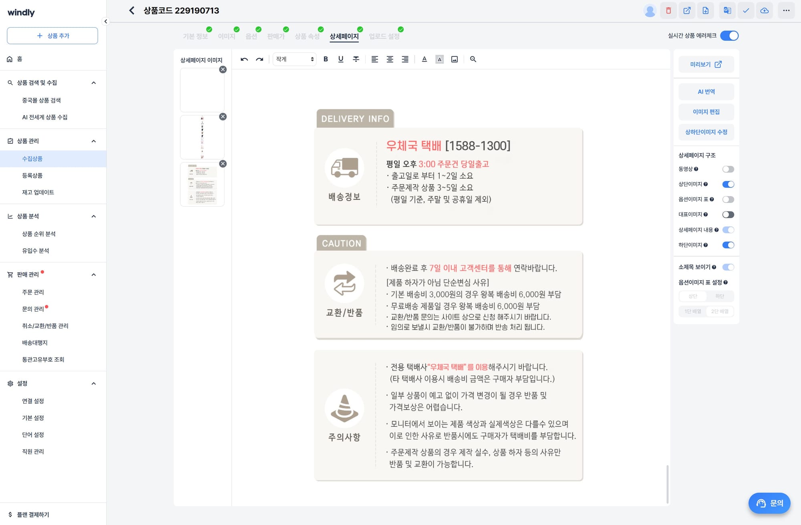The image size is (801, 525).
Task: Select center text alignment
Action: coord(390,59)
